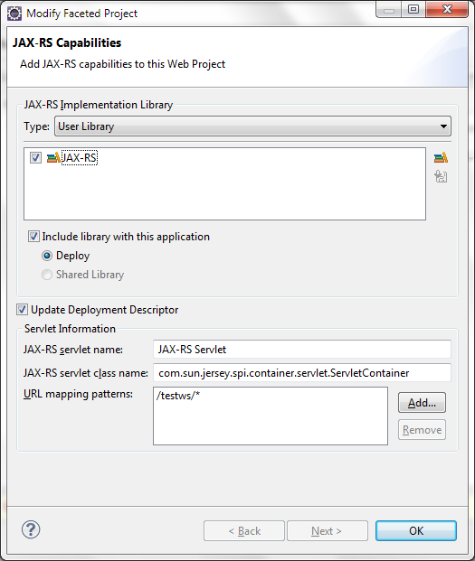This screenshot has height=561, width=475.
Task: Click the JAX-RS servlet name field
Action: [301, 350]
